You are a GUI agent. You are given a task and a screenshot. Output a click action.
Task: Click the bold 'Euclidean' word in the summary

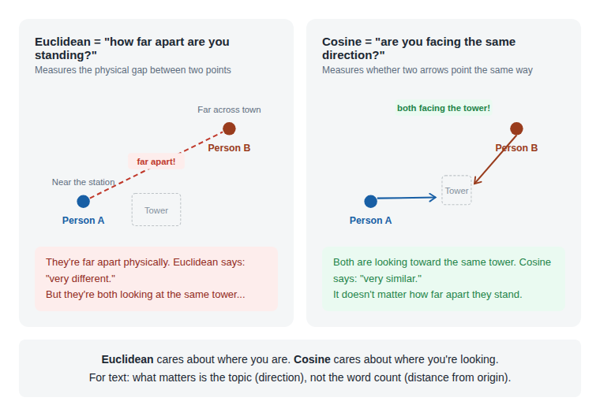point(127,359)
